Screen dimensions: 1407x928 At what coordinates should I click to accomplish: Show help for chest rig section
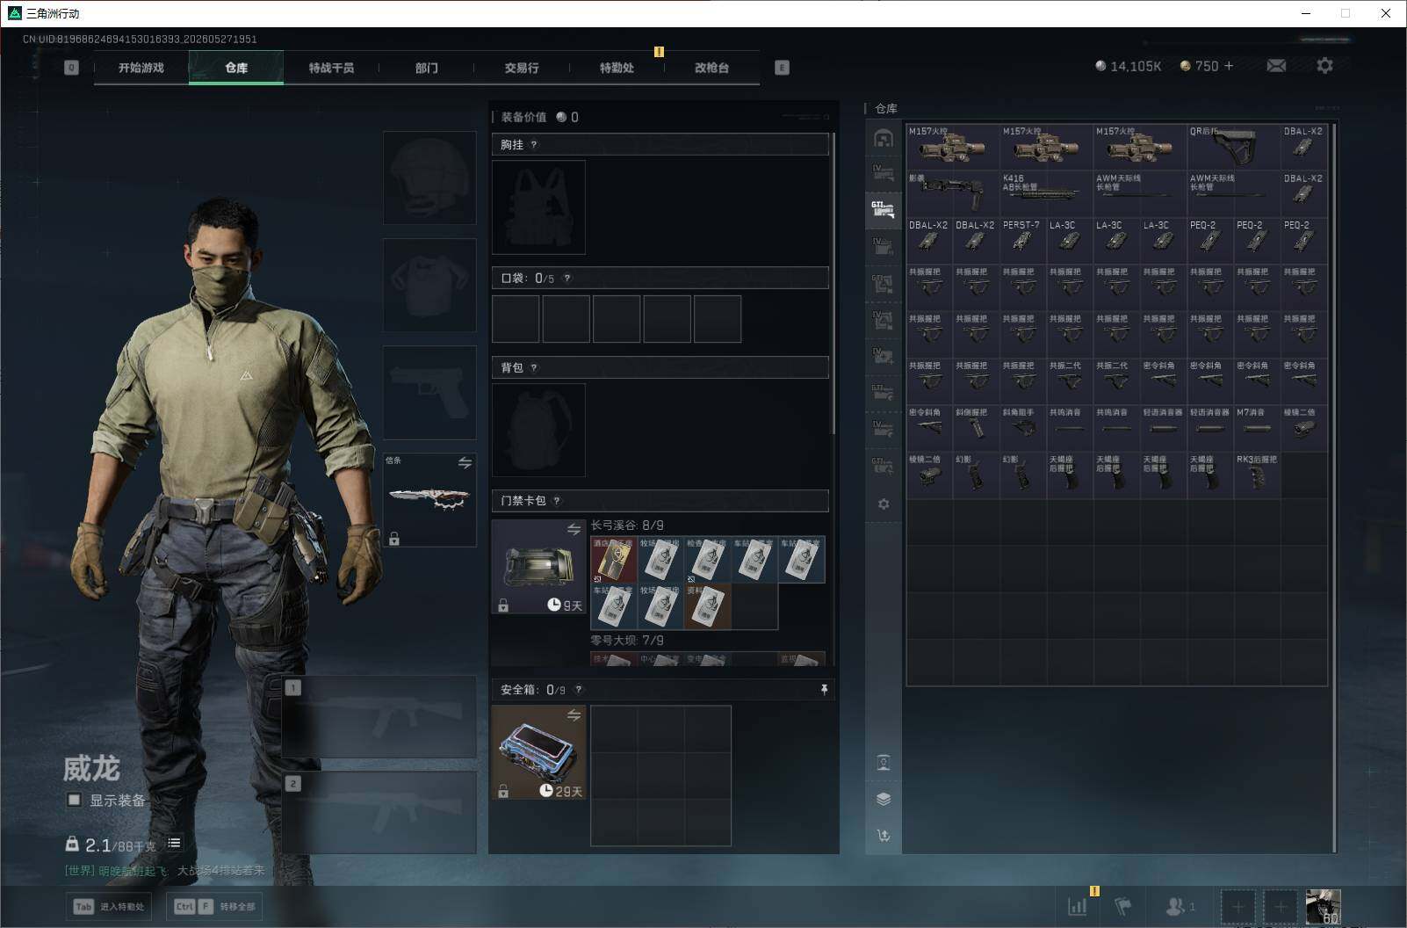(534, 145)
